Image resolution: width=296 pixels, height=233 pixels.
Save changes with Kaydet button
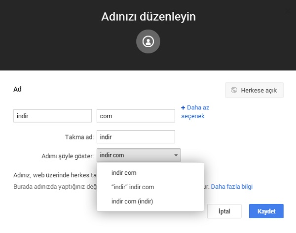[266, 211]
